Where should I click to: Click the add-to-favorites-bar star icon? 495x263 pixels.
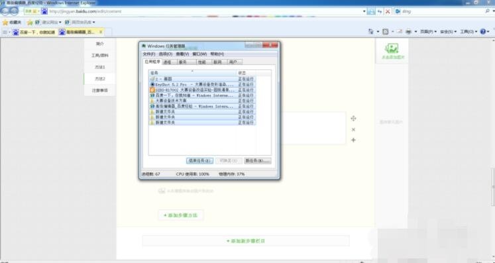click(x=30, y=22)
